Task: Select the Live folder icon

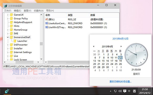Action: (x=11, y=56)
